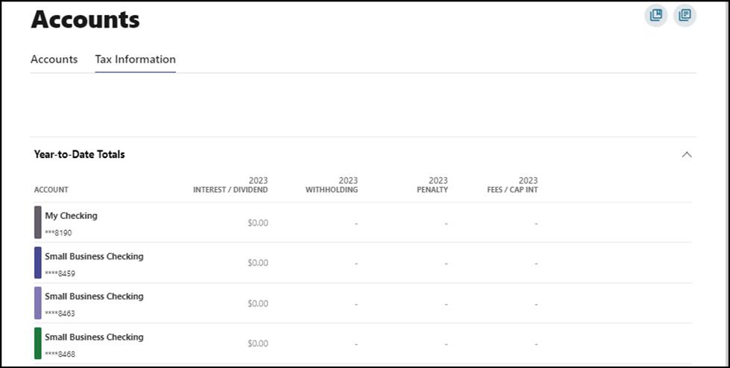Click the bookmark collection icon button
The image size is (730, 368).
pyautogui.click(x=656, y=16)
